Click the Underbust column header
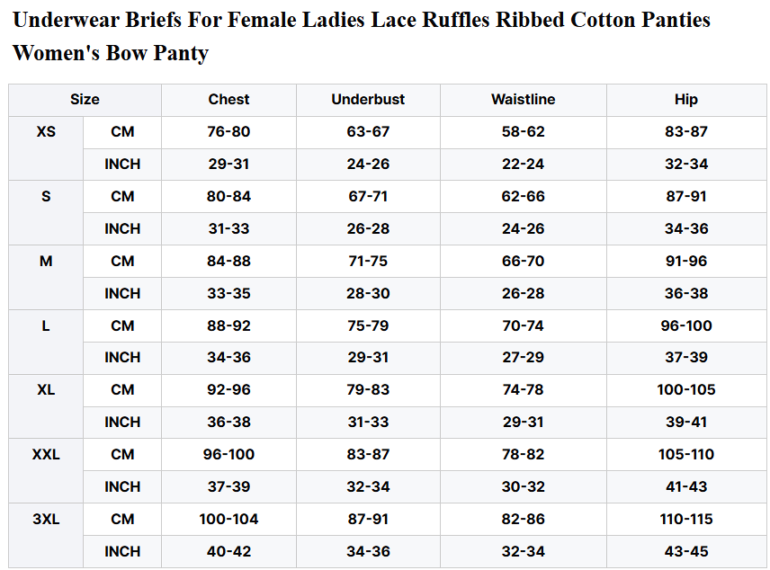Image resolution: width=770 pixels, height=570 pixels. (368, 100)
